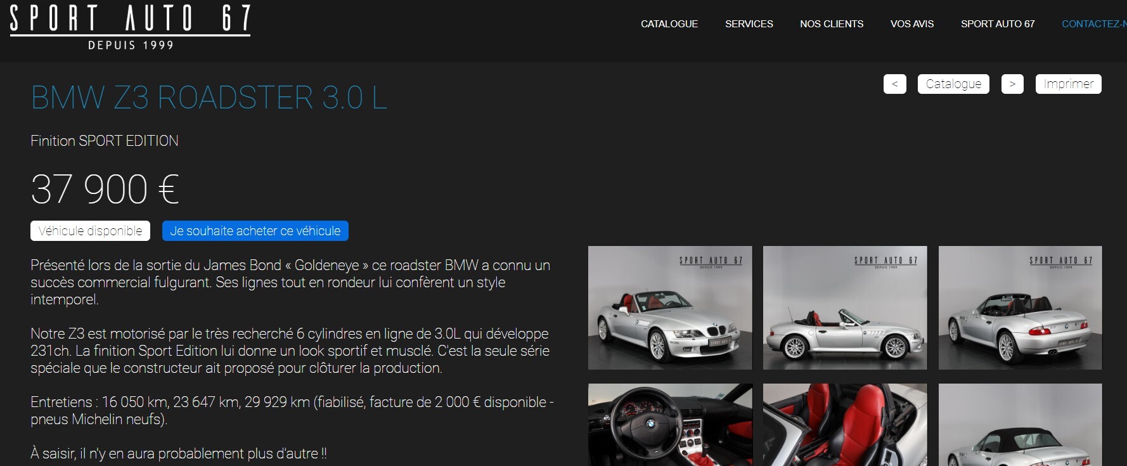Open the CONTACTEZ-NOUS menu link
1127x466 pixels.
tap(1094, 24)
